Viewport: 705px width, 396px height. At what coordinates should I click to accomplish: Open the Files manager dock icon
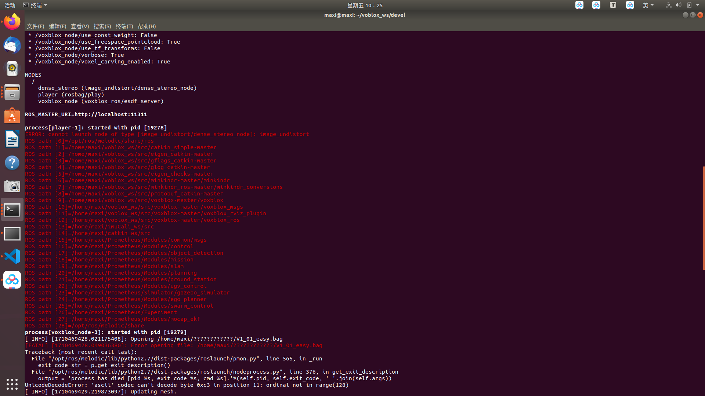tap(12, 92)
